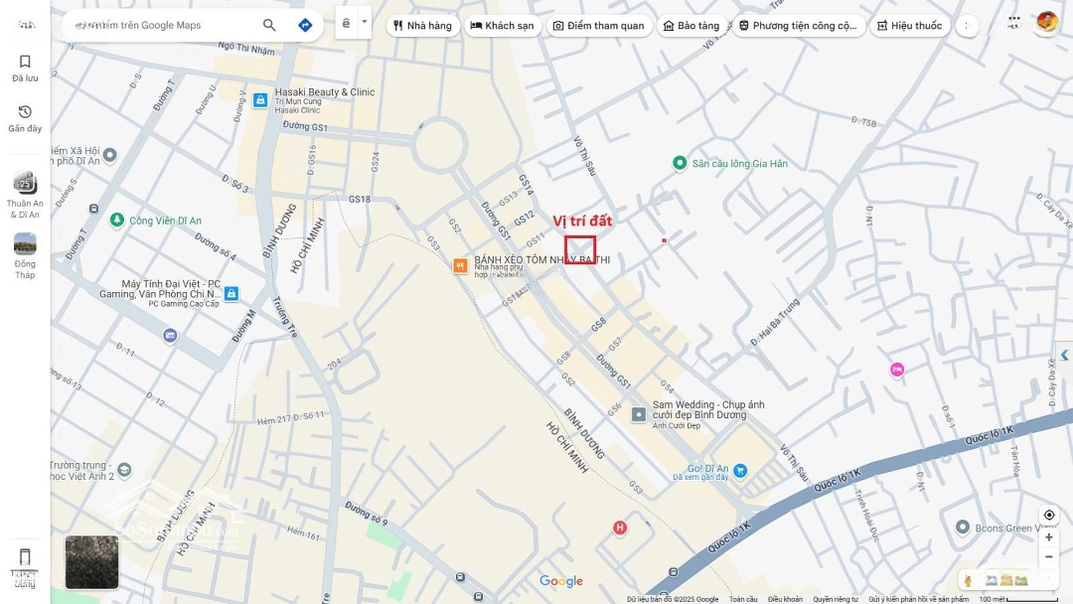Switch to satellite layer thumbnail
This screenshot has width=1073, height=604.
click(x=91, y=562)
